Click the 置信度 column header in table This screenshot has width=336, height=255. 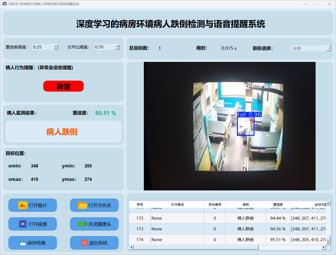pyautogui.click(x=278, y=204)
